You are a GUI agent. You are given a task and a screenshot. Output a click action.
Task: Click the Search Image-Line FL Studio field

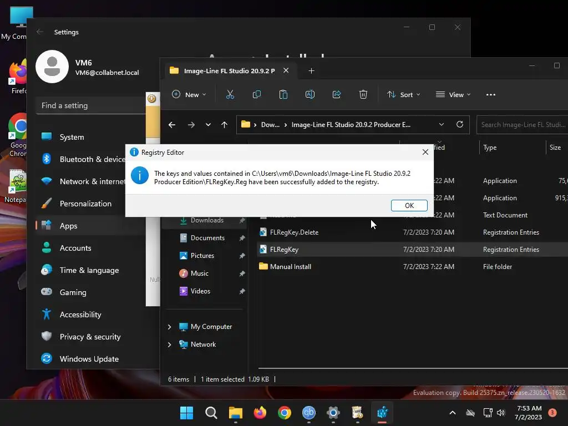pyautogui.click(x=523, y=125)
